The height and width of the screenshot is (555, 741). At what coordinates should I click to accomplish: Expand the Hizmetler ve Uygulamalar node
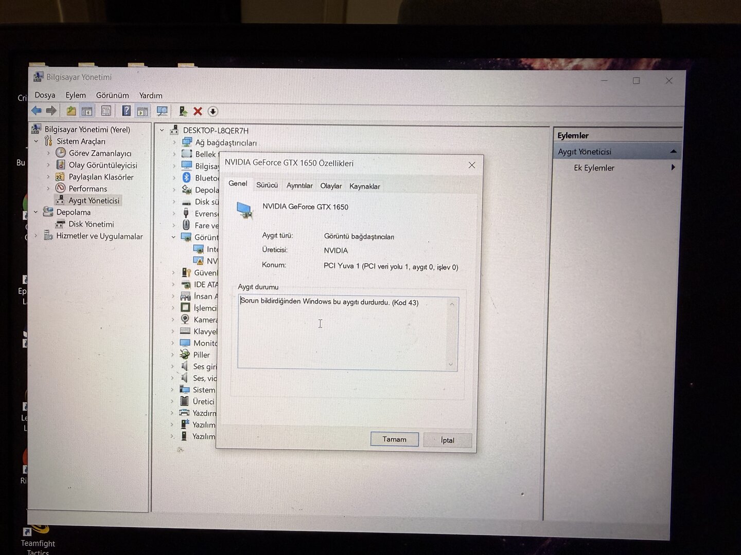click(x=36, y=236)
